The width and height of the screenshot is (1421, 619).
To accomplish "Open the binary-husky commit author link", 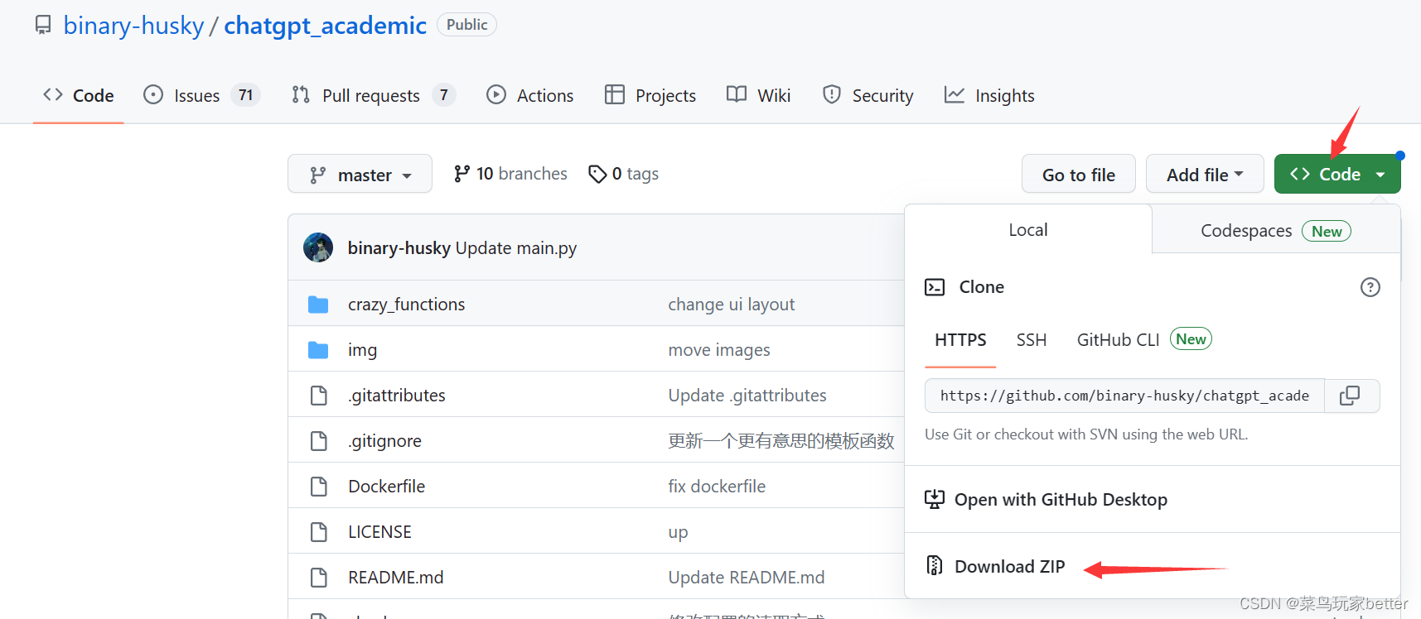I will pos(399,248).
